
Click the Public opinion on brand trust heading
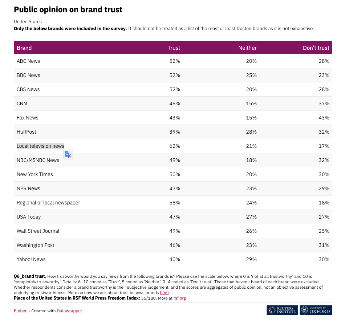click(x=68, y=10)
